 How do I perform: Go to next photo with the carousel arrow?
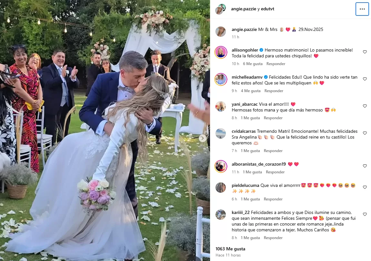[x=202, y=138]
